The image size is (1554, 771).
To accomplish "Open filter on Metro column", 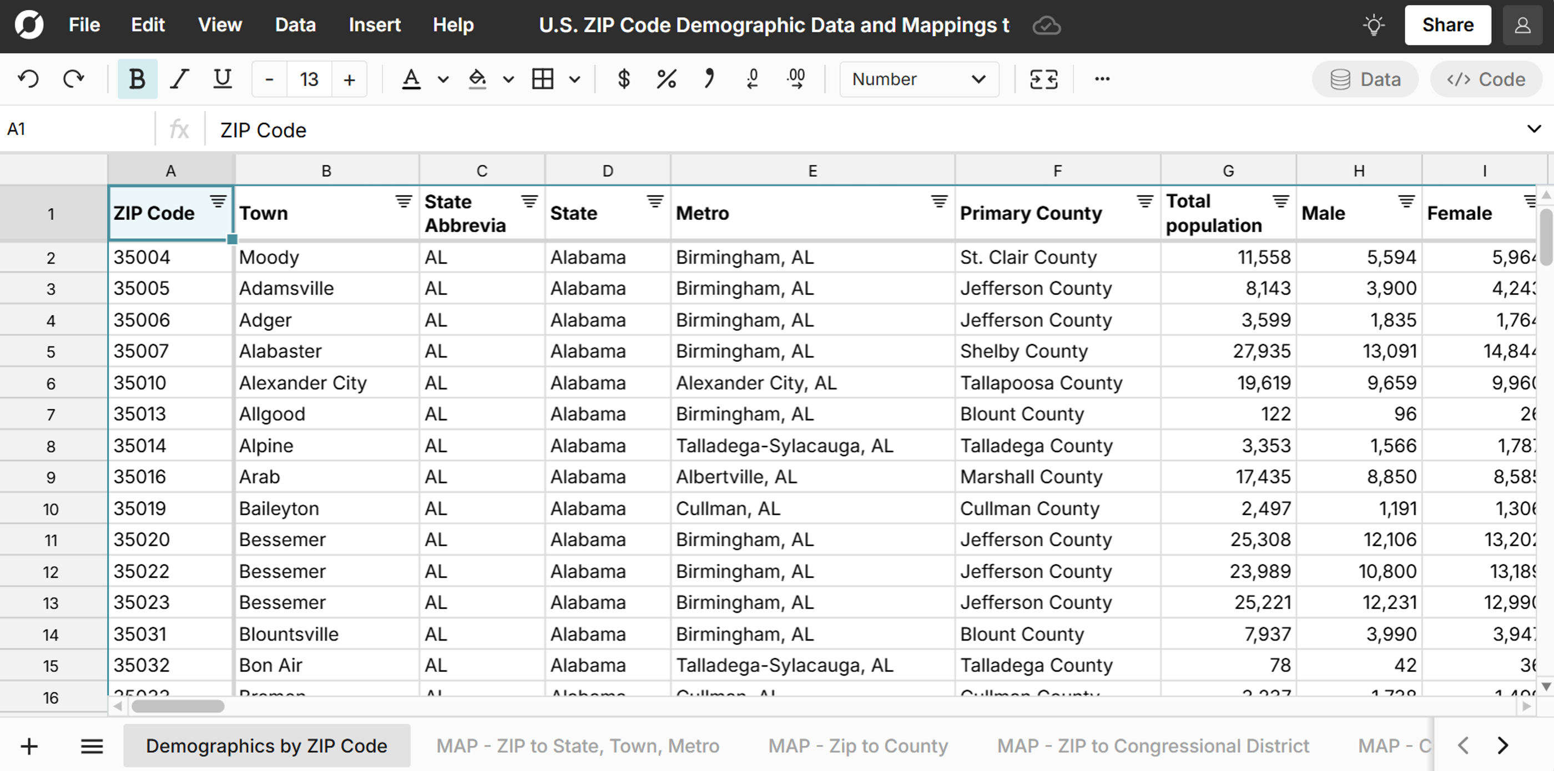I will pos(939,201).
